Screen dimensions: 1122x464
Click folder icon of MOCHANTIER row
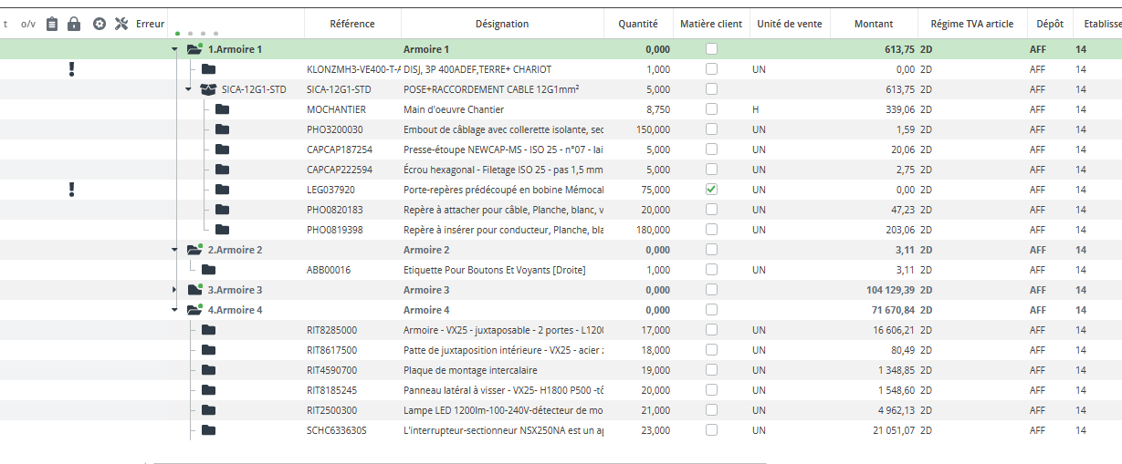[x=223, y=109]
